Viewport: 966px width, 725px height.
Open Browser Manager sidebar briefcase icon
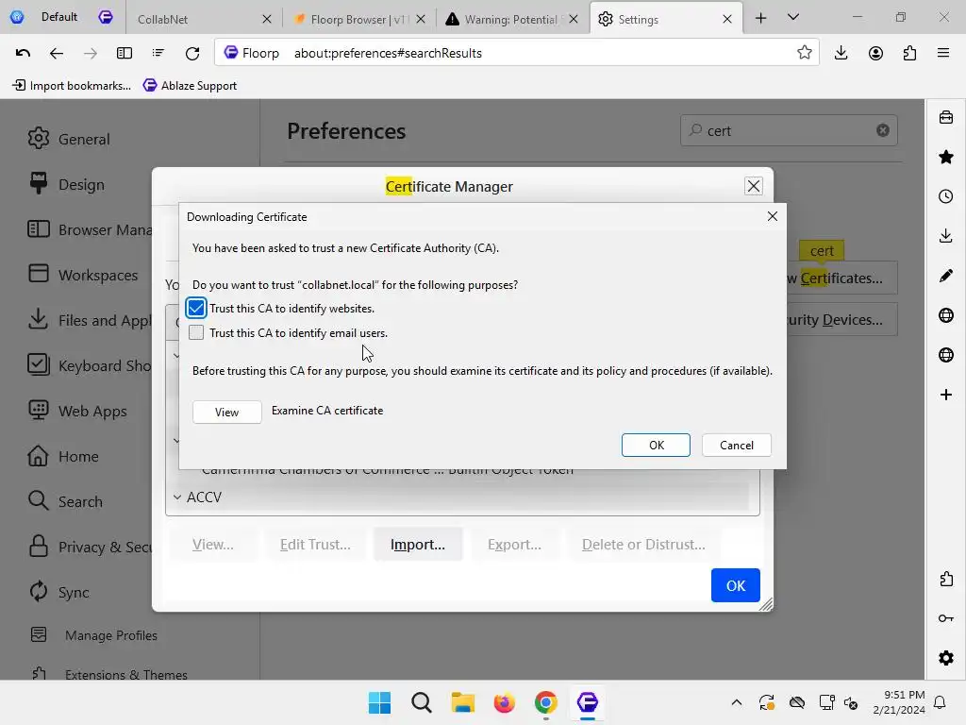click(x=946, y=117)
